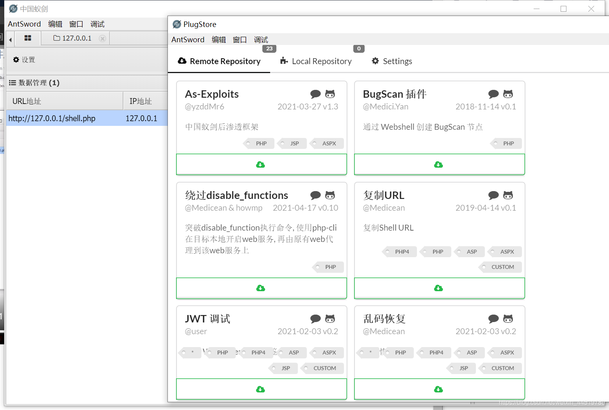Close the 127.0.0.1 tab in main window
Image resolution: width=609 pixels, height=410 pixels.
pos(102,38)
